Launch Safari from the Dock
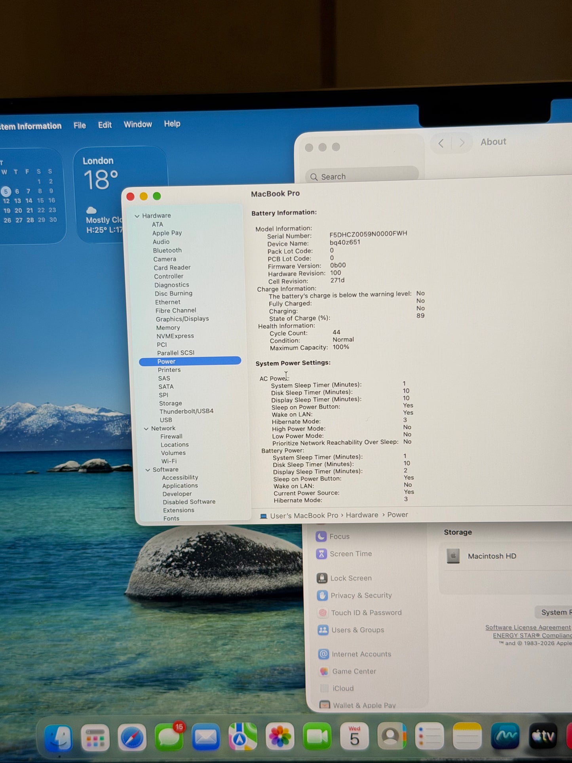Screen dimensions: 572x763 point(132,737)
